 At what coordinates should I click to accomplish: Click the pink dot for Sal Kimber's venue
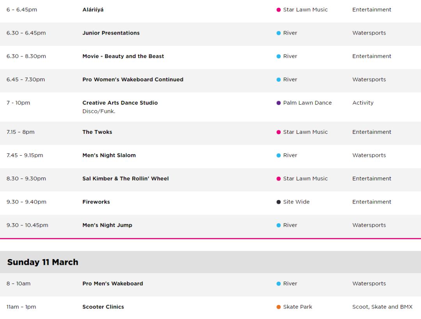278,179
